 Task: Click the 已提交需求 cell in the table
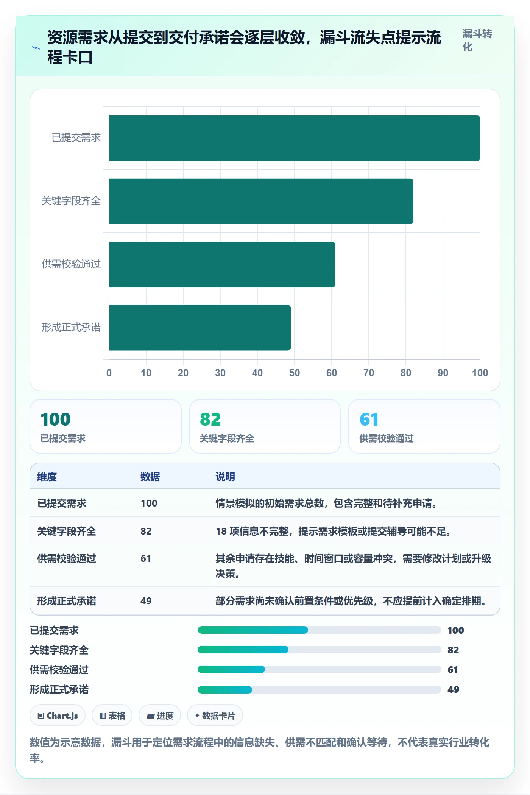pos(62,503)
